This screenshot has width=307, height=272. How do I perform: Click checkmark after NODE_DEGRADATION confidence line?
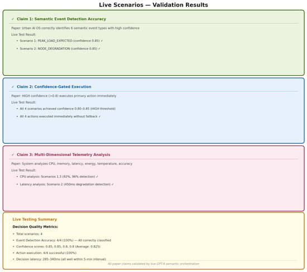point(99,48)
